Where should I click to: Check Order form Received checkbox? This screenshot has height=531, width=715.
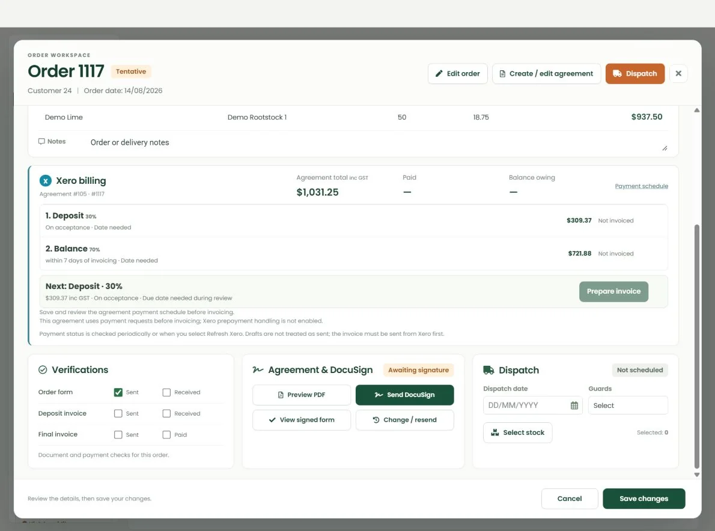pos(166,392)
